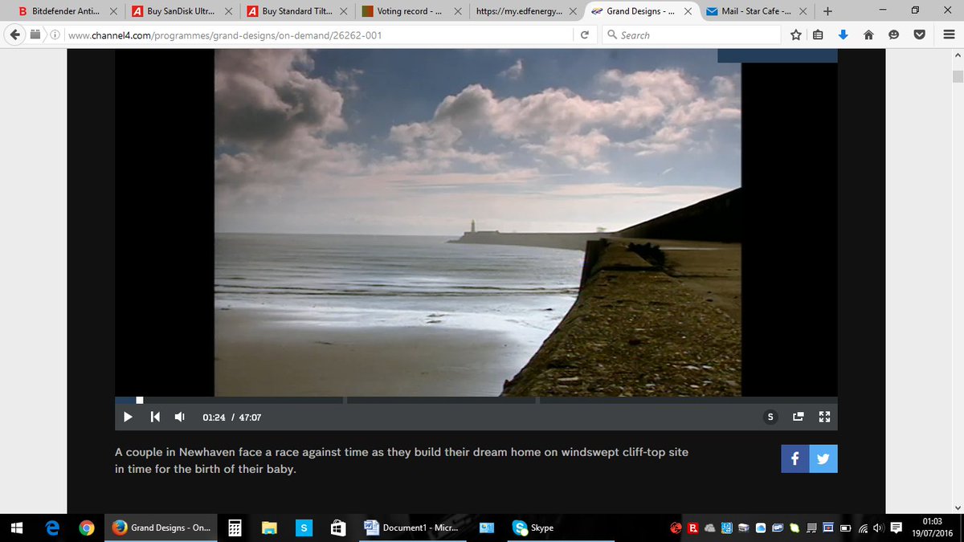Launch Microsoft Edge from taskbar
The image size is (964, 542).
pyautogui.click(x=52, y=528)
